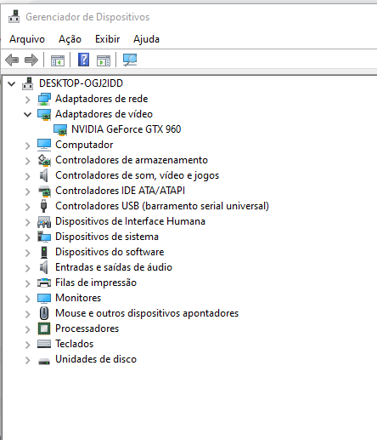Click the Filas de impressão printer icon

click(44, 283)
